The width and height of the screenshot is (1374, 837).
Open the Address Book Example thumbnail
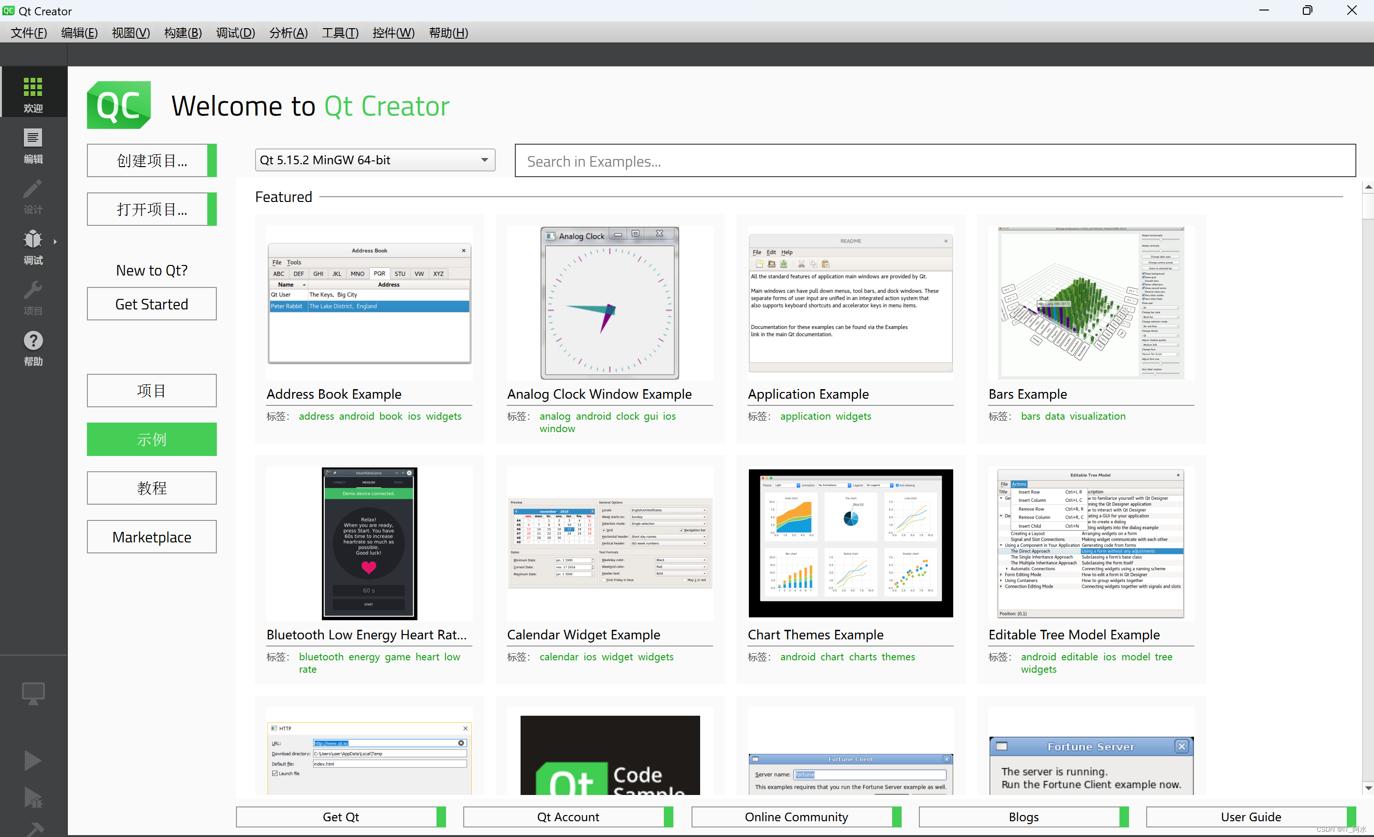coord(369,303)
